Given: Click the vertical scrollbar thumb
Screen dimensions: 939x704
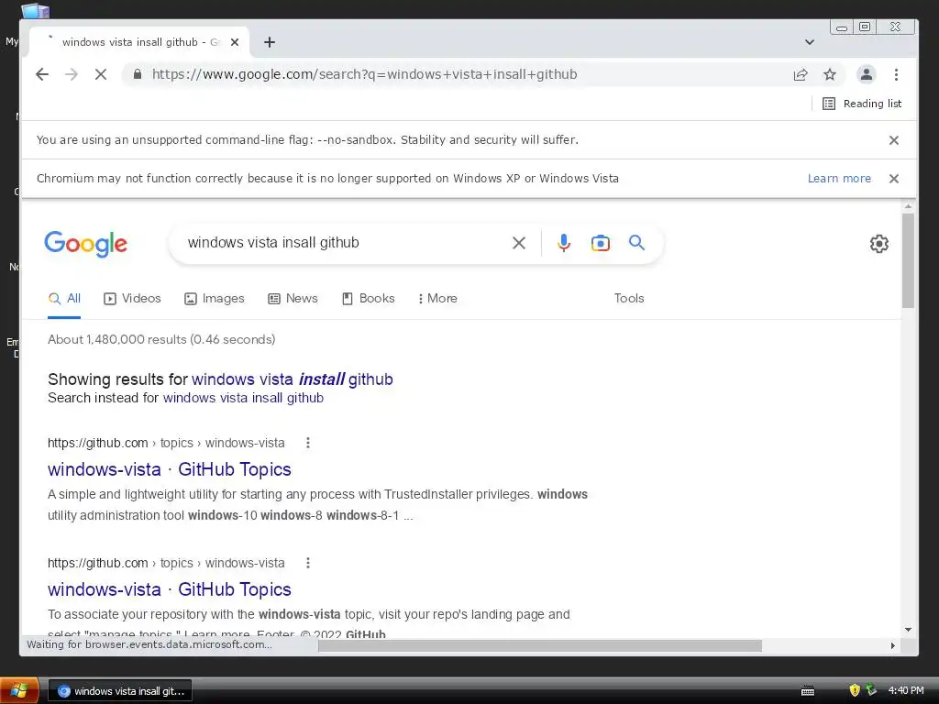Looking at the screenshot, I should 908,260.
